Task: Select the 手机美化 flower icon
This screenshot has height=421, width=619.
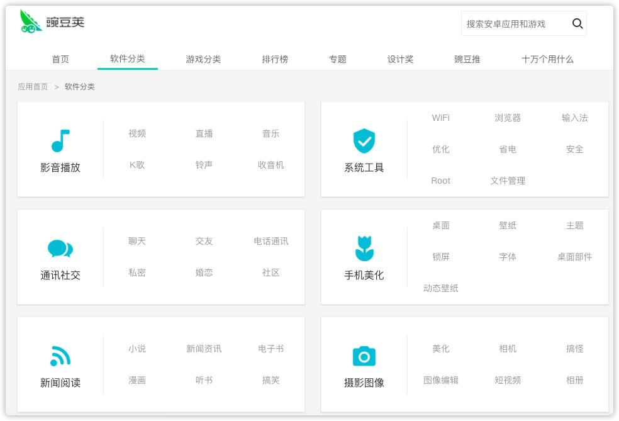Action: click(x=364, y=248)
